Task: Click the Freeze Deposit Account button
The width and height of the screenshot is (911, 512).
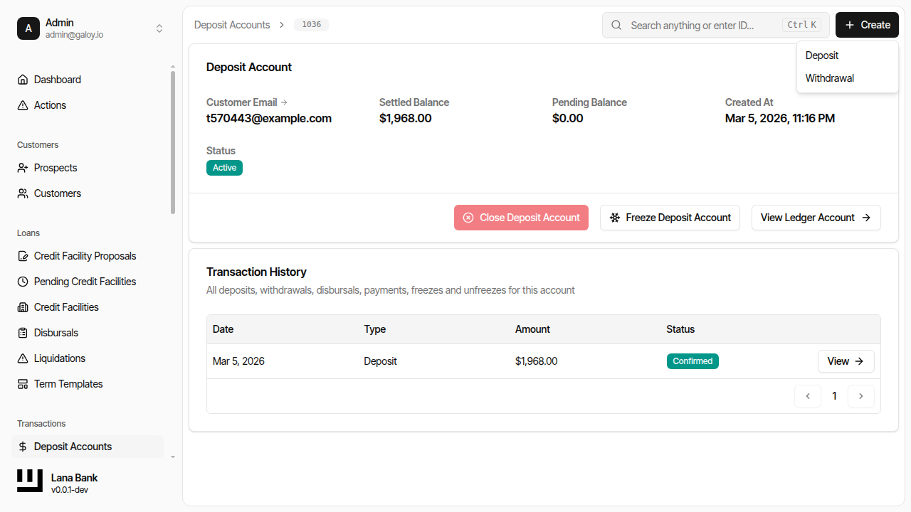Action: pos(670,218)
